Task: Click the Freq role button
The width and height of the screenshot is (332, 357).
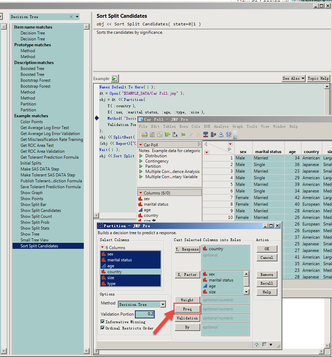Action: [x=187, y=309]
